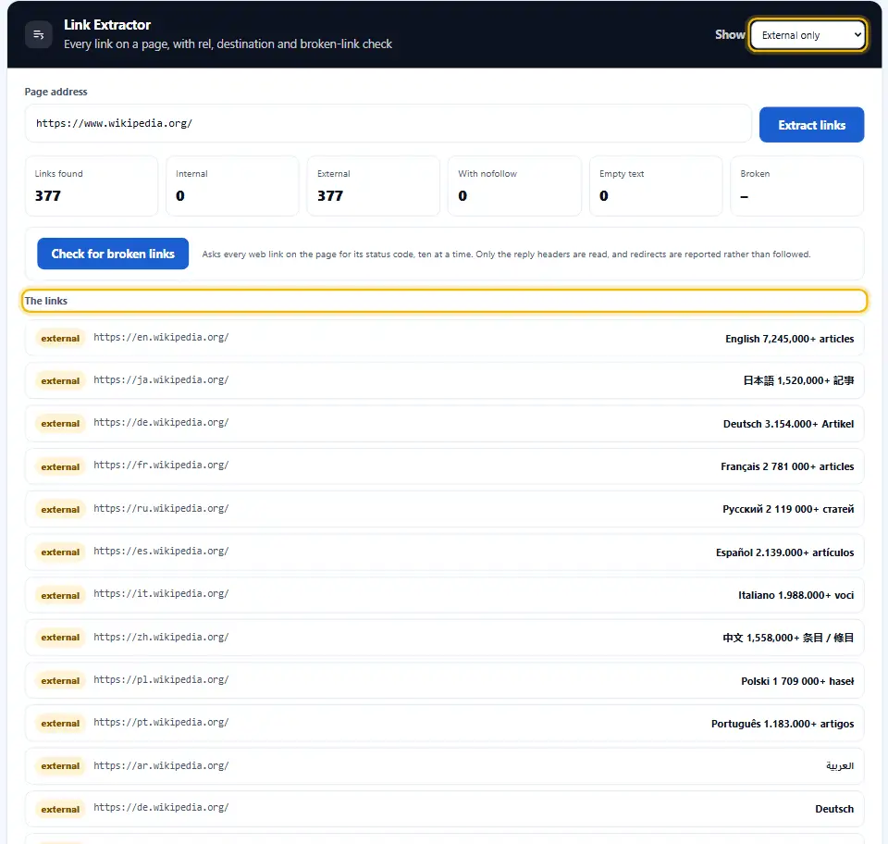This screenshot has width=888, height=844.
Task: Click the external badge on fr.wikipedia.org row
Action: point(60,466)
